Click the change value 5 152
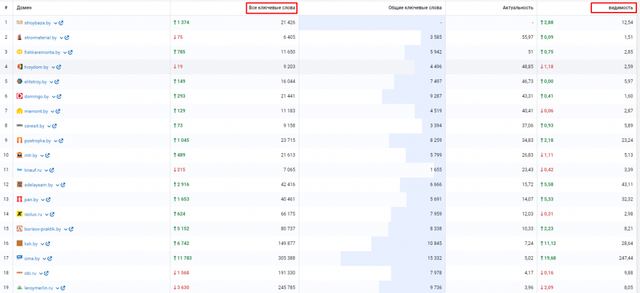The width and height of the screenshot is (640, 293). point(182,229)
